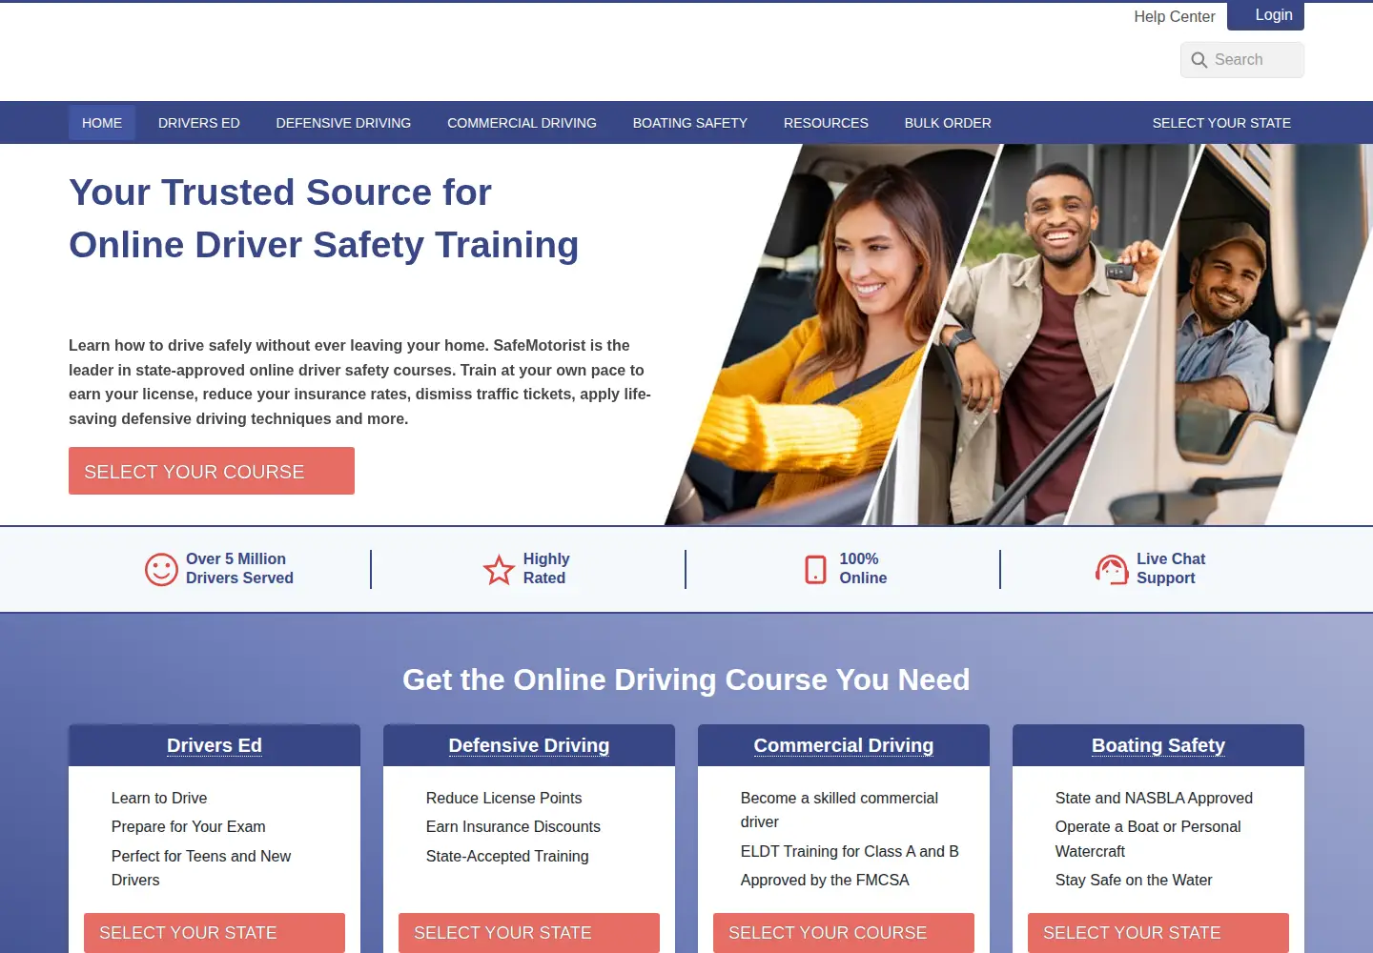
Task: Click the red SELECT YOUR COURSE hero button
Action: tap(212, 471)
